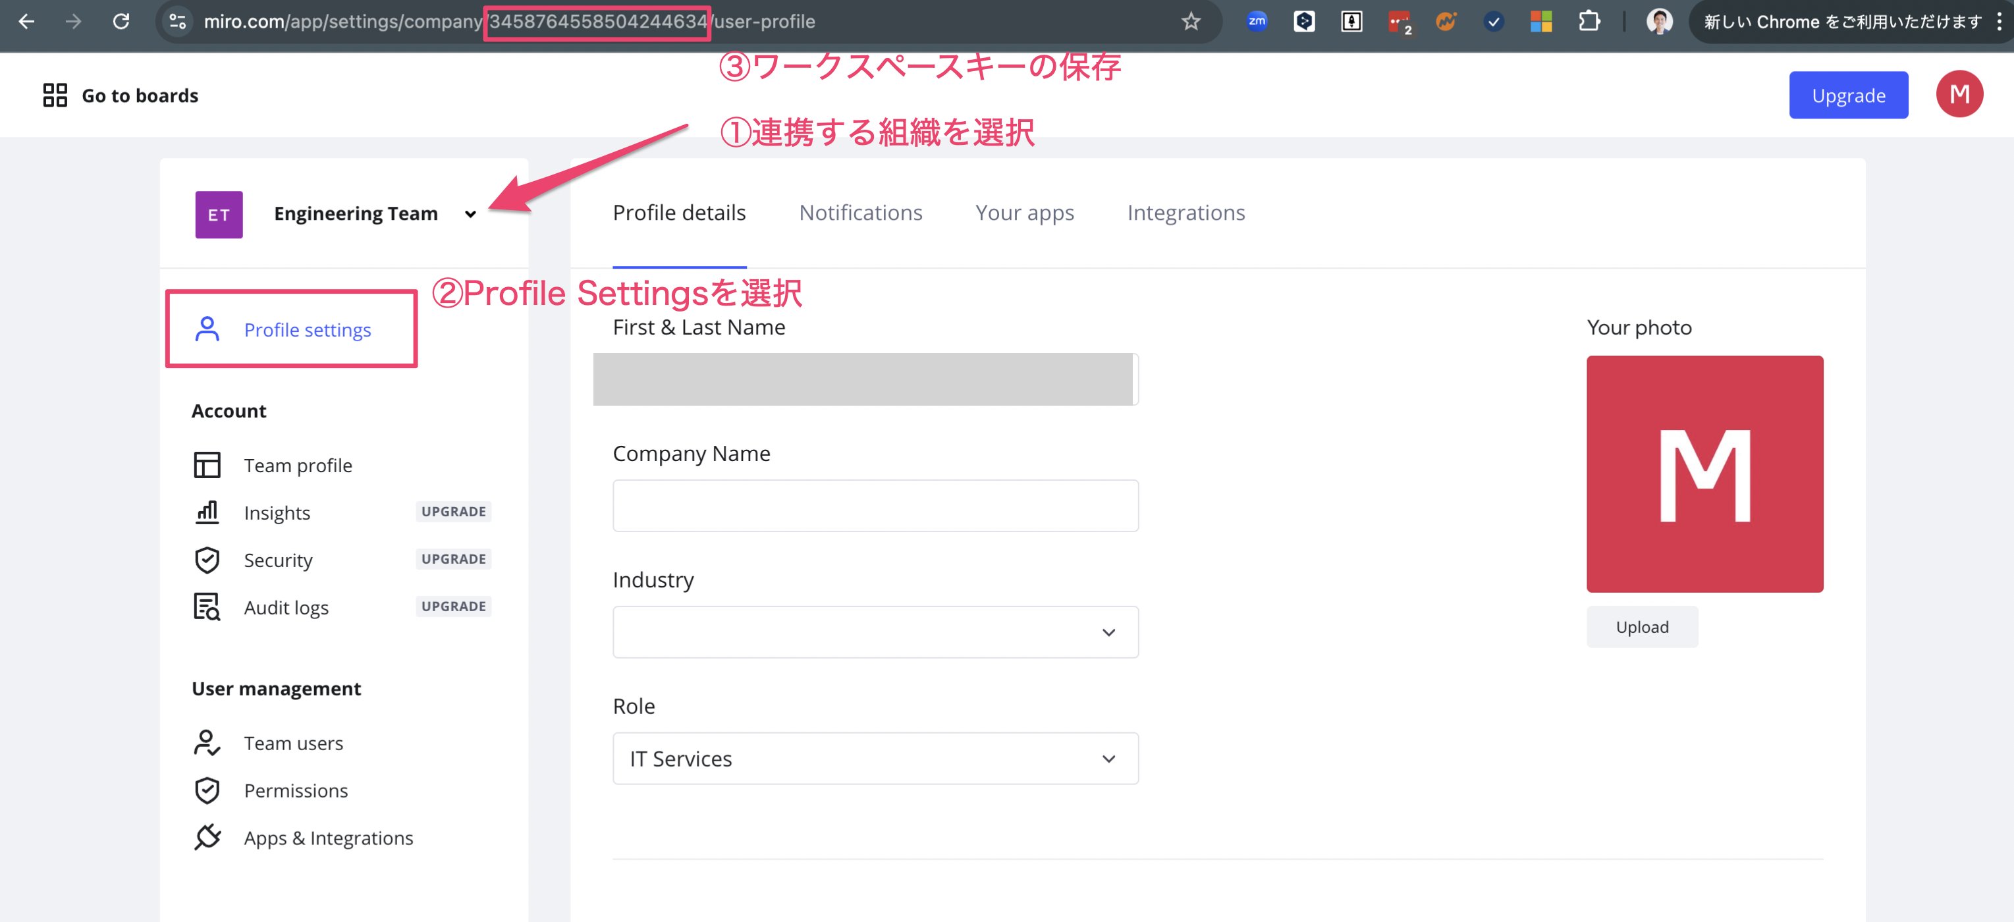Open Team profile in sidebar

[x=298, y=466]
